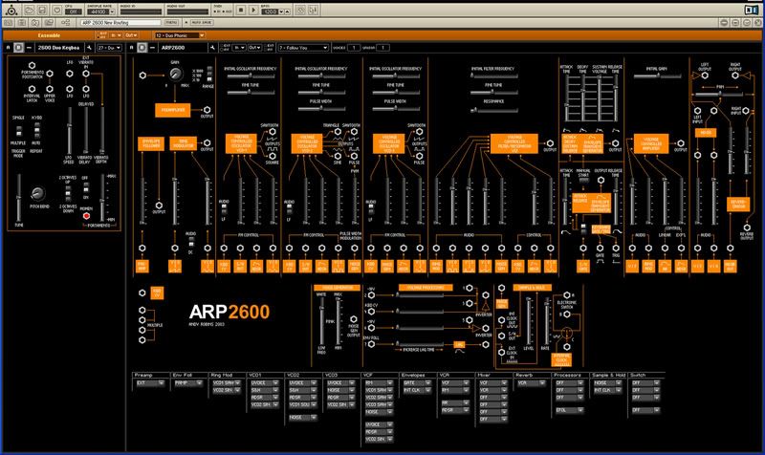Open the Env Fol PAMP routing dropdown
The image size is (765, 455).
pyautogui.click(x=188, y=383)
